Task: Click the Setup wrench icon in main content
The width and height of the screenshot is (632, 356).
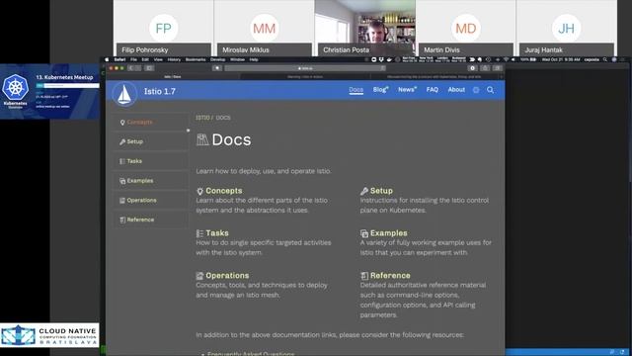Action: [x=364, y=191]
